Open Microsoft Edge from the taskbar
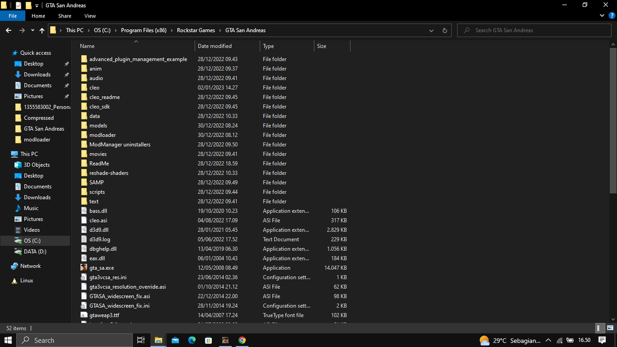This screenshot has height=347, width=617. pyautogui.click(x=192, y=340)
